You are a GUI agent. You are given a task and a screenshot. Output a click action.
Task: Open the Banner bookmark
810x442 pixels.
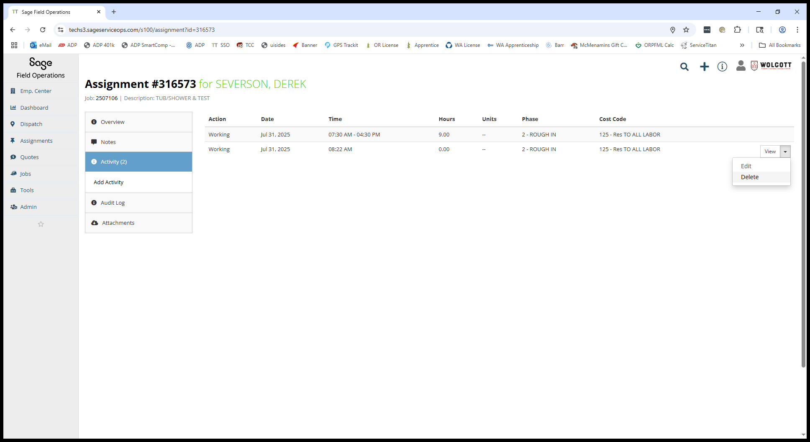[x=305, y=45]
